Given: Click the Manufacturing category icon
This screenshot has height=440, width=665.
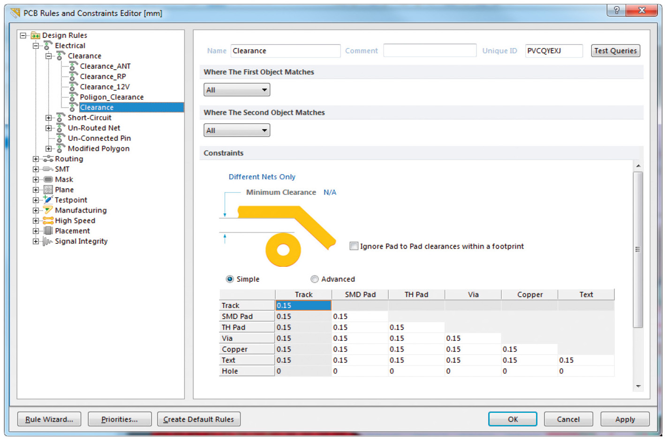Looking at the screenshot, I should (48, 210).
